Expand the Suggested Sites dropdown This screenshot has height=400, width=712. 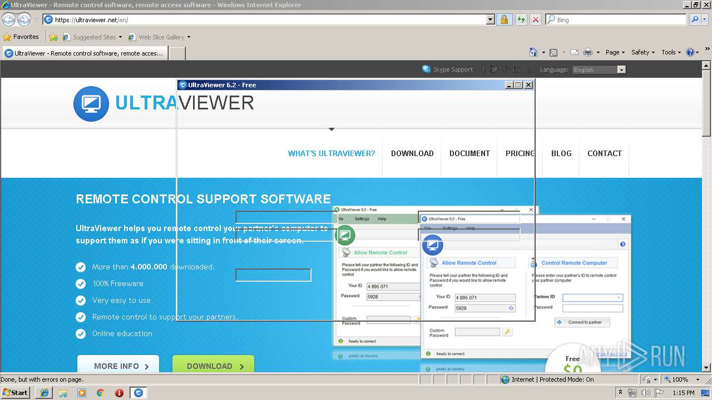[x=120, y=37]
